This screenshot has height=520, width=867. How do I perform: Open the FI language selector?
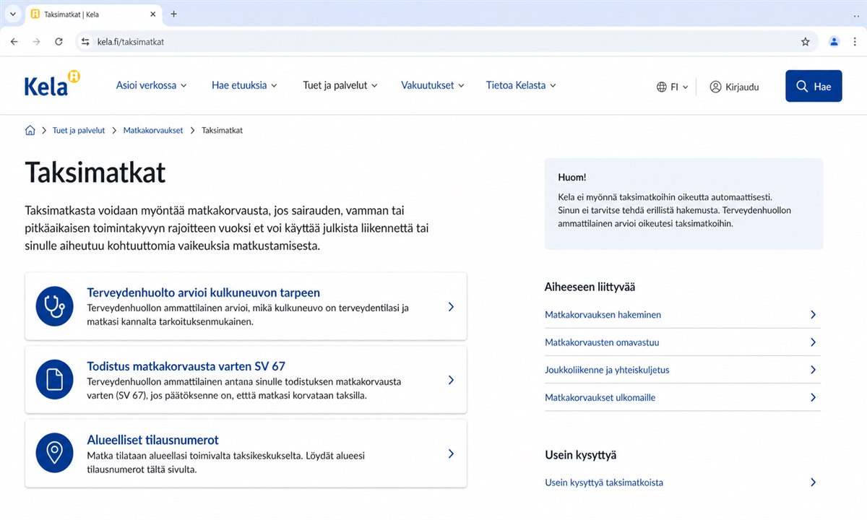(673, 87)
